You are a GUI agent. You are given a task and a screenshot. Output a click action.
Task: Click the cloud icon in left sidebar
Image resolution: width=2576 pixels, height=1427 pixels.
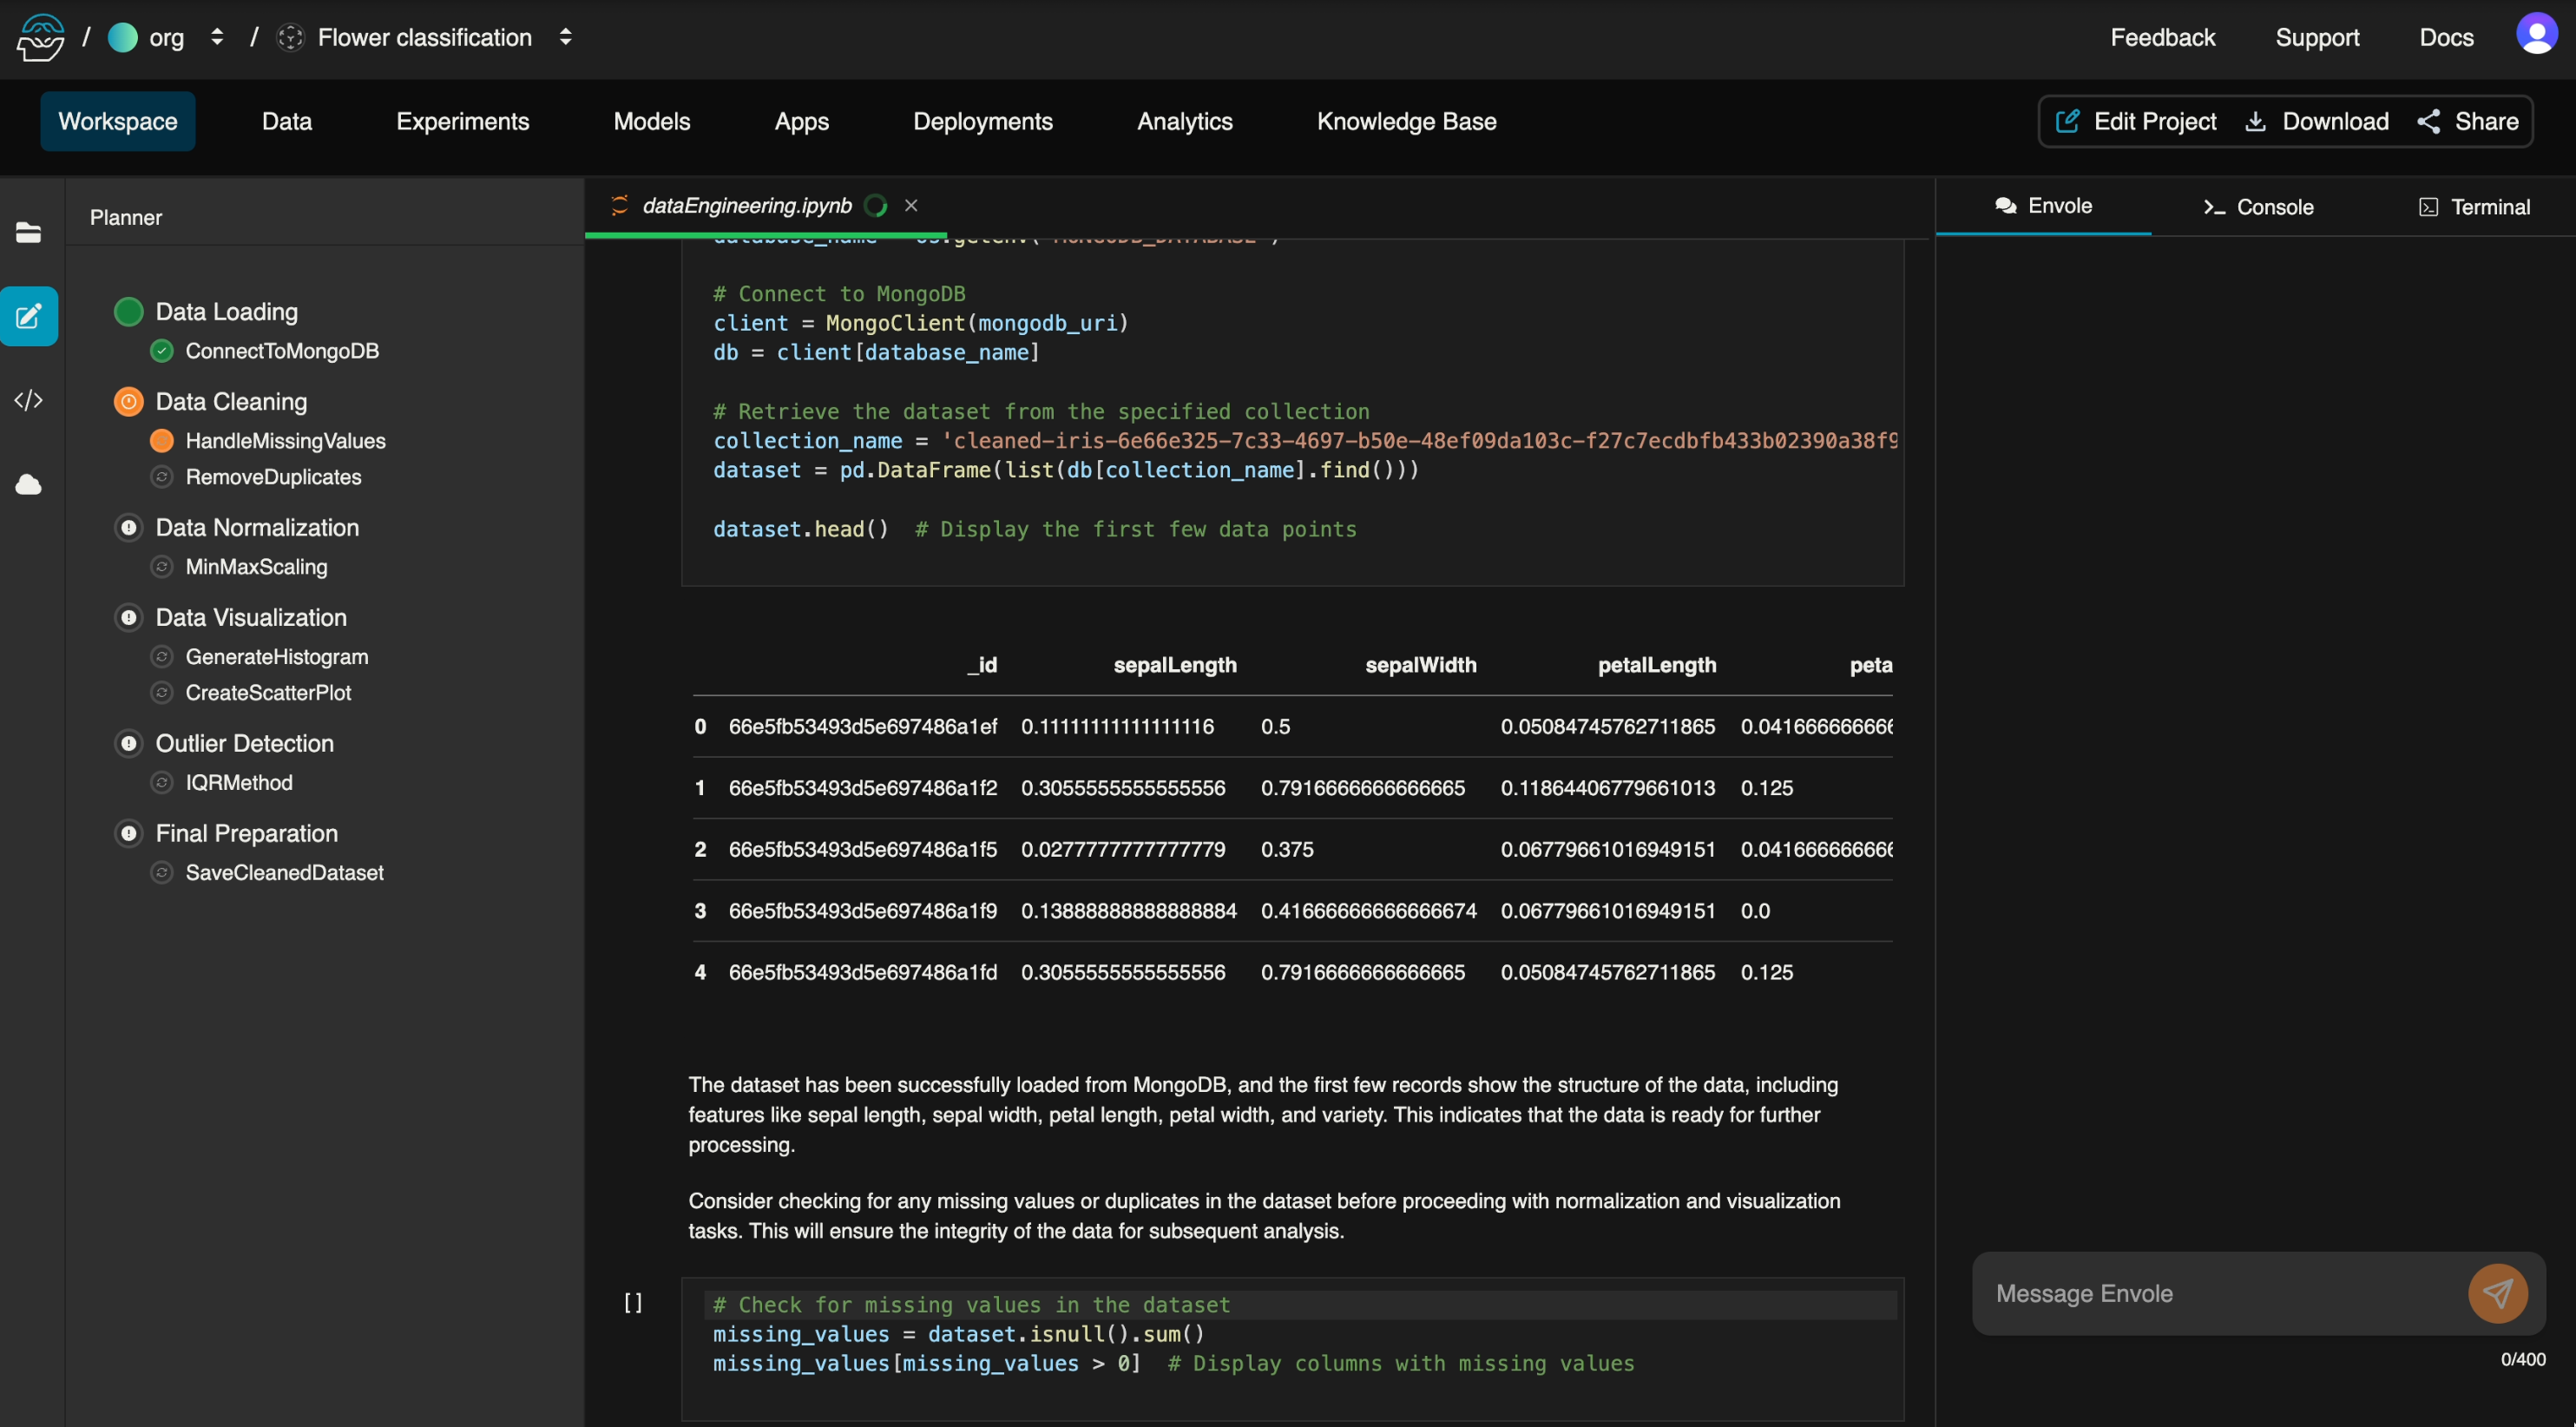pos(28,485)
